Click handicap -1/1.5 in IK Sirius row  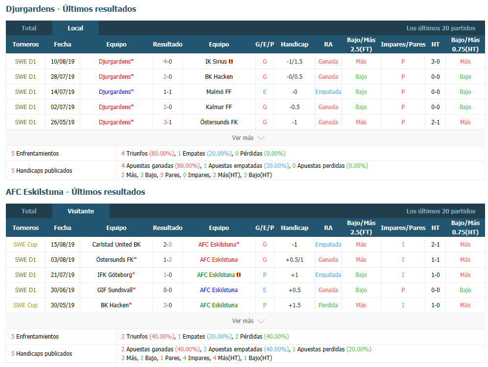click(294, 61)
